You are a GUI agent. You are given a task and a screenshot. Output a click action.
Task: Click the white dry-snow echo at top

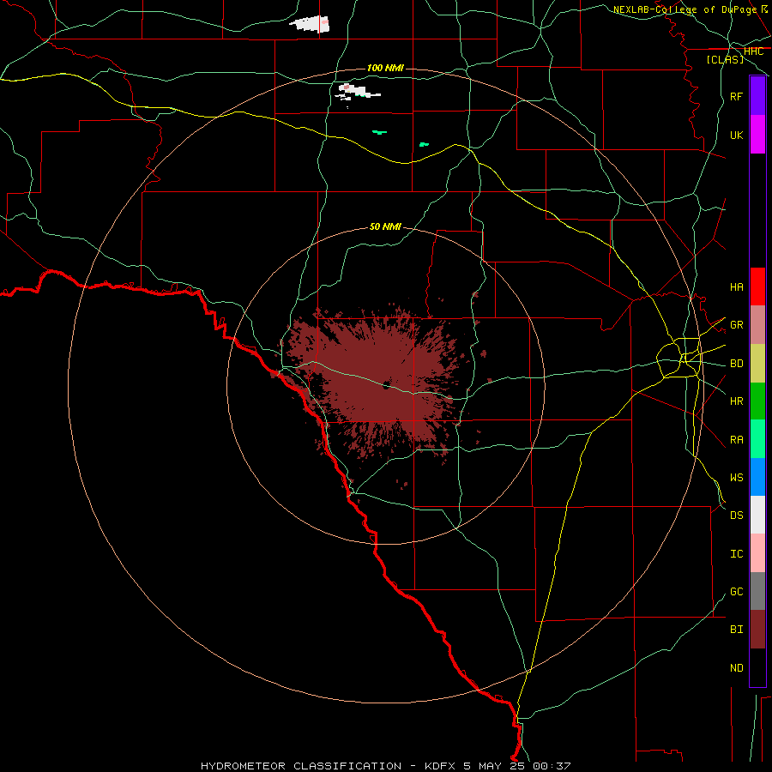coord(309,24)
